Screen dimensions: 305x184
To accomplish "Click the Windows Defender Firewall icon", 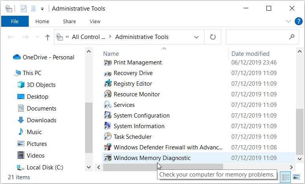I will [107, 147].
